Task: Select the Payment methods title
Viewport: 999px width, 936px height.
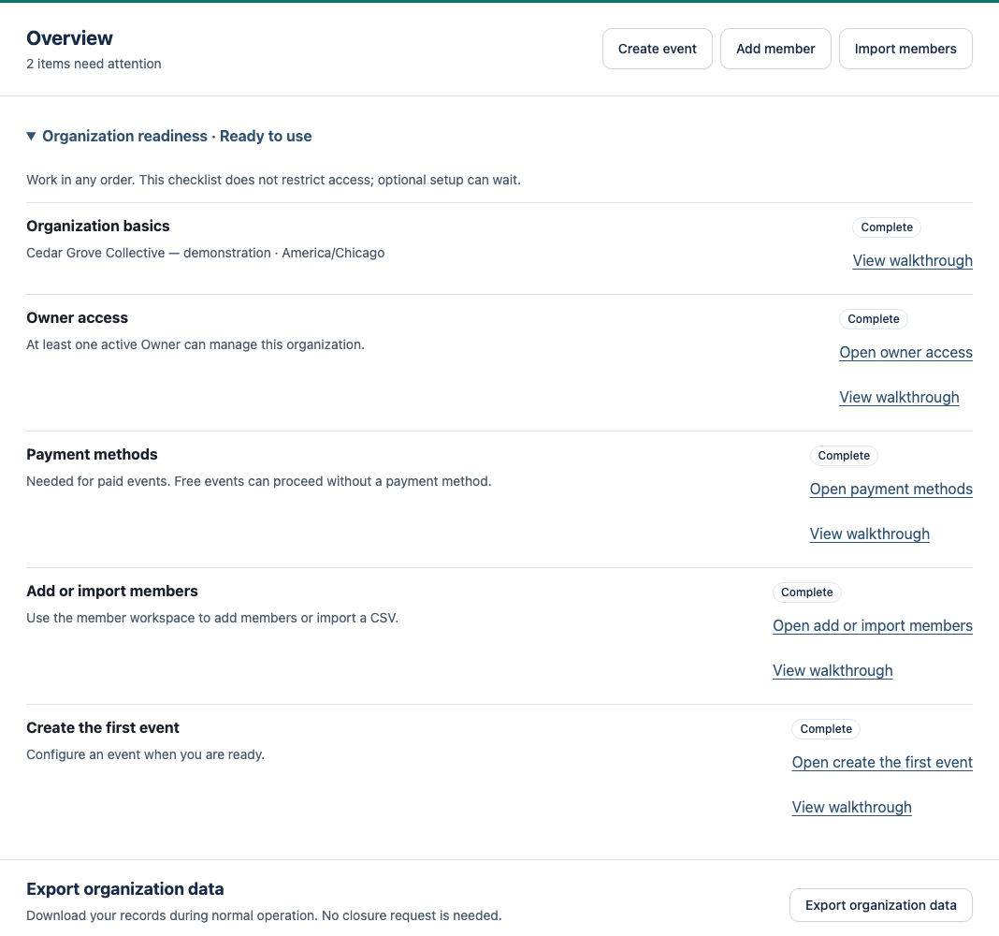Action: [x=92, y=454]
